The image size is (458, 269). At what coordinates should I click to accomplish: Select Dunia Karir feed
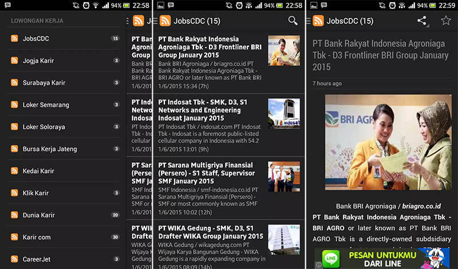pyautogui.click(x=64, y=215)
